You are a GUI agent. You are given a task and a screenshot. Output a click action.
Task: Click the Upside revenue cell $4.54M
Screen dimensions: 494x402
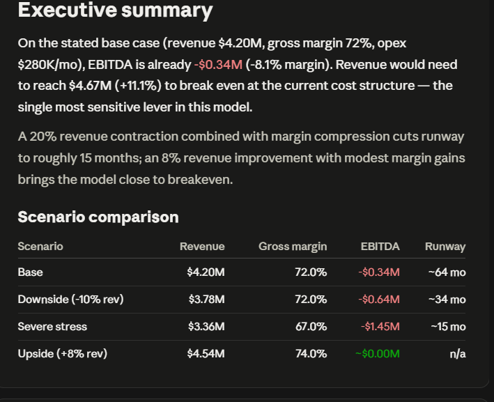coord(206,353)
